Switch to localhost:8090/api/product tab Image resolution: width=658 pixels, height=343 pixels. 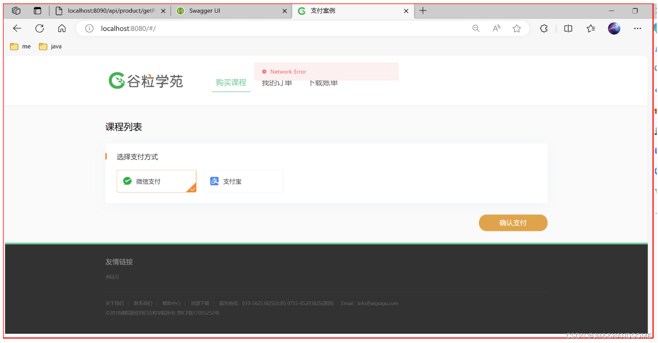click(x=111, y=11)
